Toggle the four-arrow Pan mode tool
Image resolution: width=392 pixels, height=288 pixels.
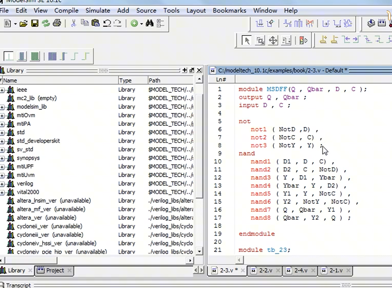click(x=273, y=40)
